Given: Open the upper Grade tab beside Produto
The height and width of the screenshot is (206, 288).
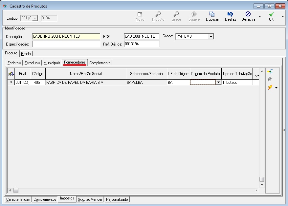Looking at the screenshot, I should (x=26, y=54).
